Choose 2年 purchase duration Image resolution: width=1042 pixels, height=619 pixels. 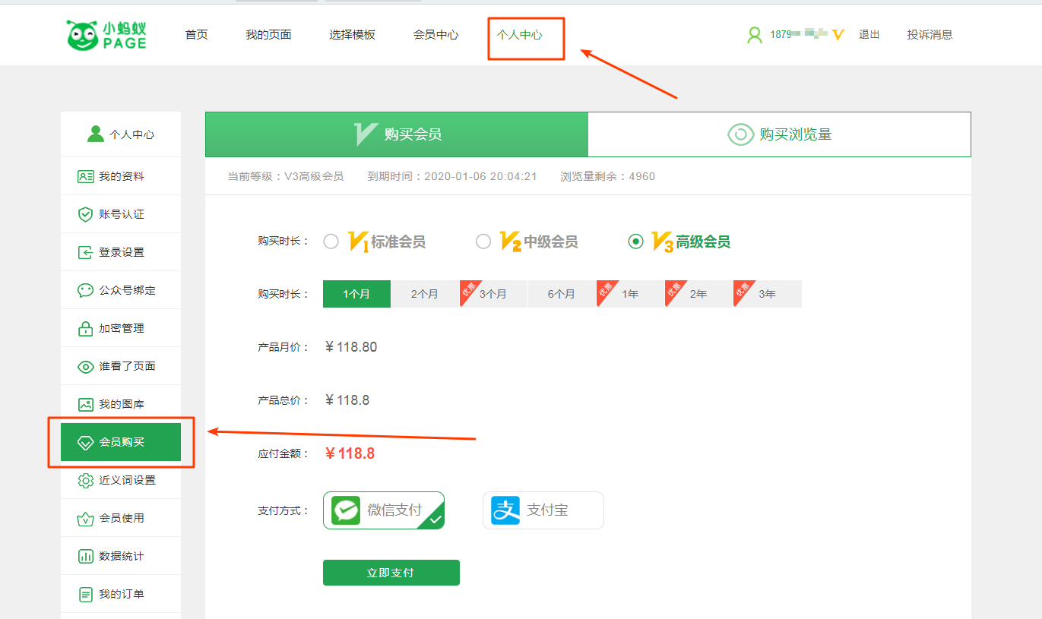pyautogui.click(x=698, y=294)
